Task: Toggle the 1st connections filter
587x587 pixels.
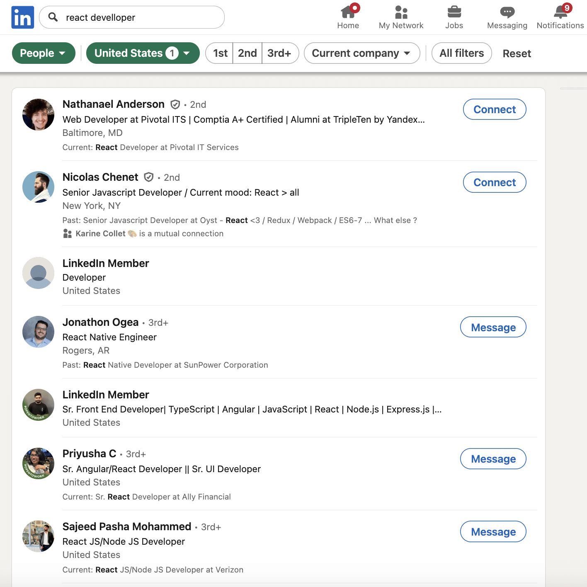Action: coord(220,53)
